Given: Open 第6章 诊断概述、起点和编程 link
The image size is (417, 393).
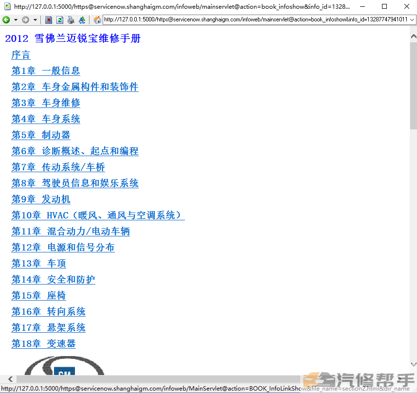Looking at the screenshot, I should (75, 151).
